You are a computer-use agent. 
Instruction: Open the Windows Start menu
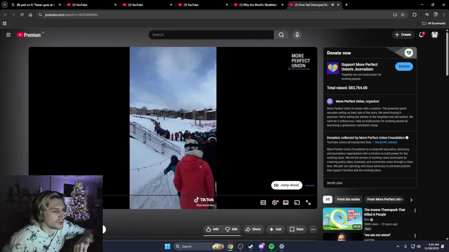pos(167,246)
